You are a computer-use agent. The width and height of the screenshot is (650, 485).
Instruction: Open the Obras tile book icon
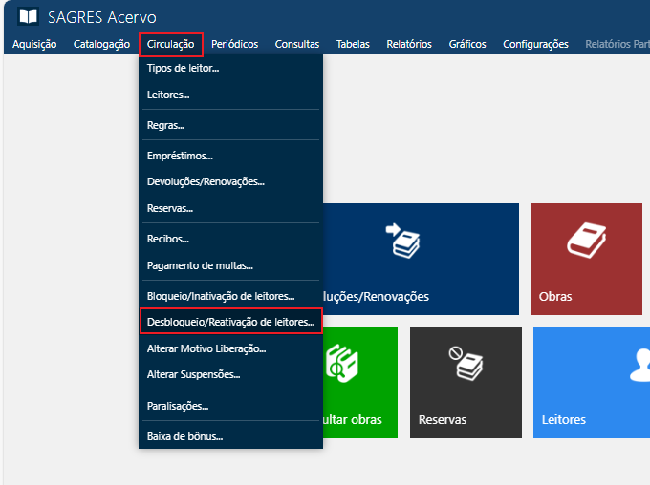[585, 242]
